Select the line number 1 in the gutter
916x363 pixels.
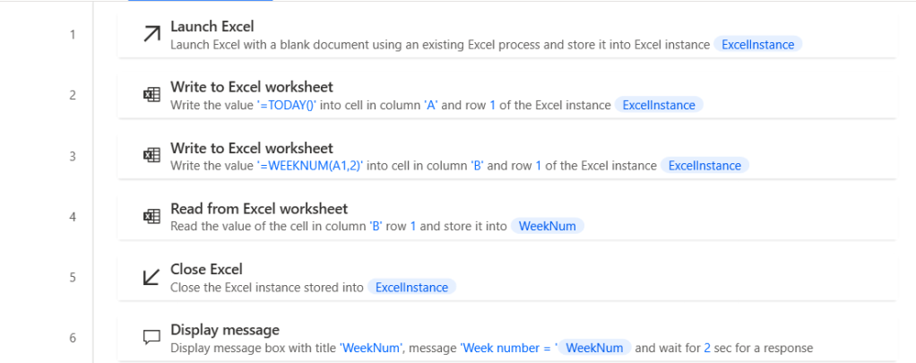coord(73,35)
